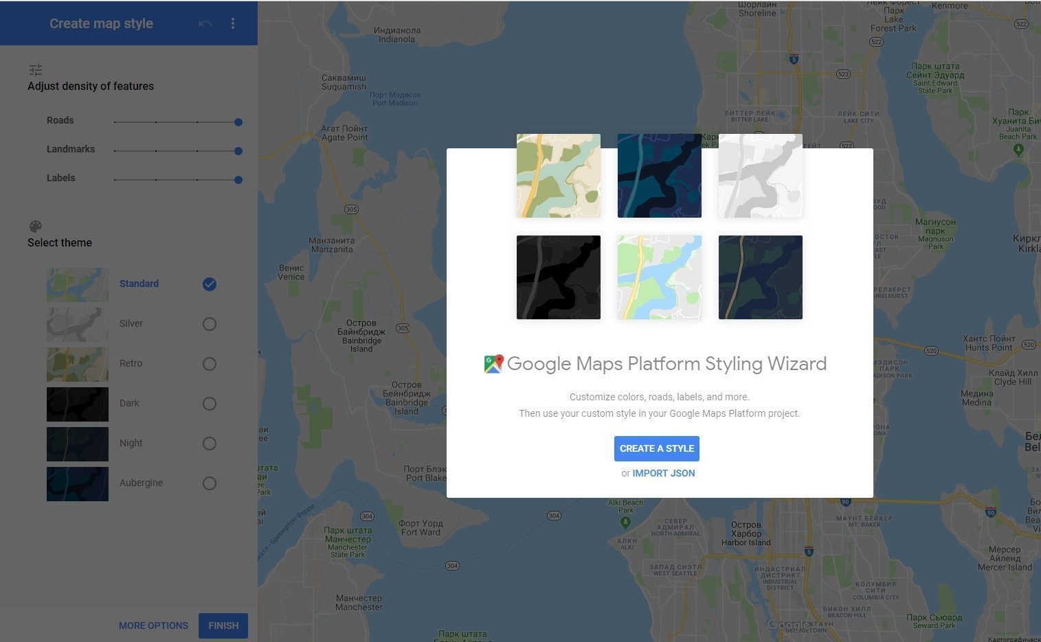Image resolution: width=1041 pixels, height=642 pixels.
Task: Click Bainbridge Island label on map
Action: (361, 336)
